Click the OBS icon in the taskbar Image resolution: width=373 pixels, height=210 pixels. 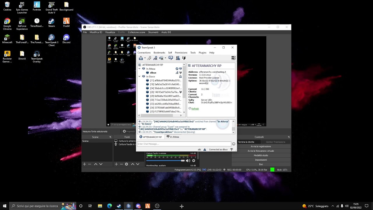[x=157, y=206]
